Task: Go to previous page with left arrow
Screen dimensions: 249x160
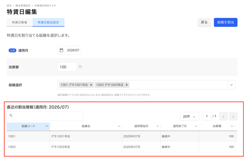Action: pos(223,116)
